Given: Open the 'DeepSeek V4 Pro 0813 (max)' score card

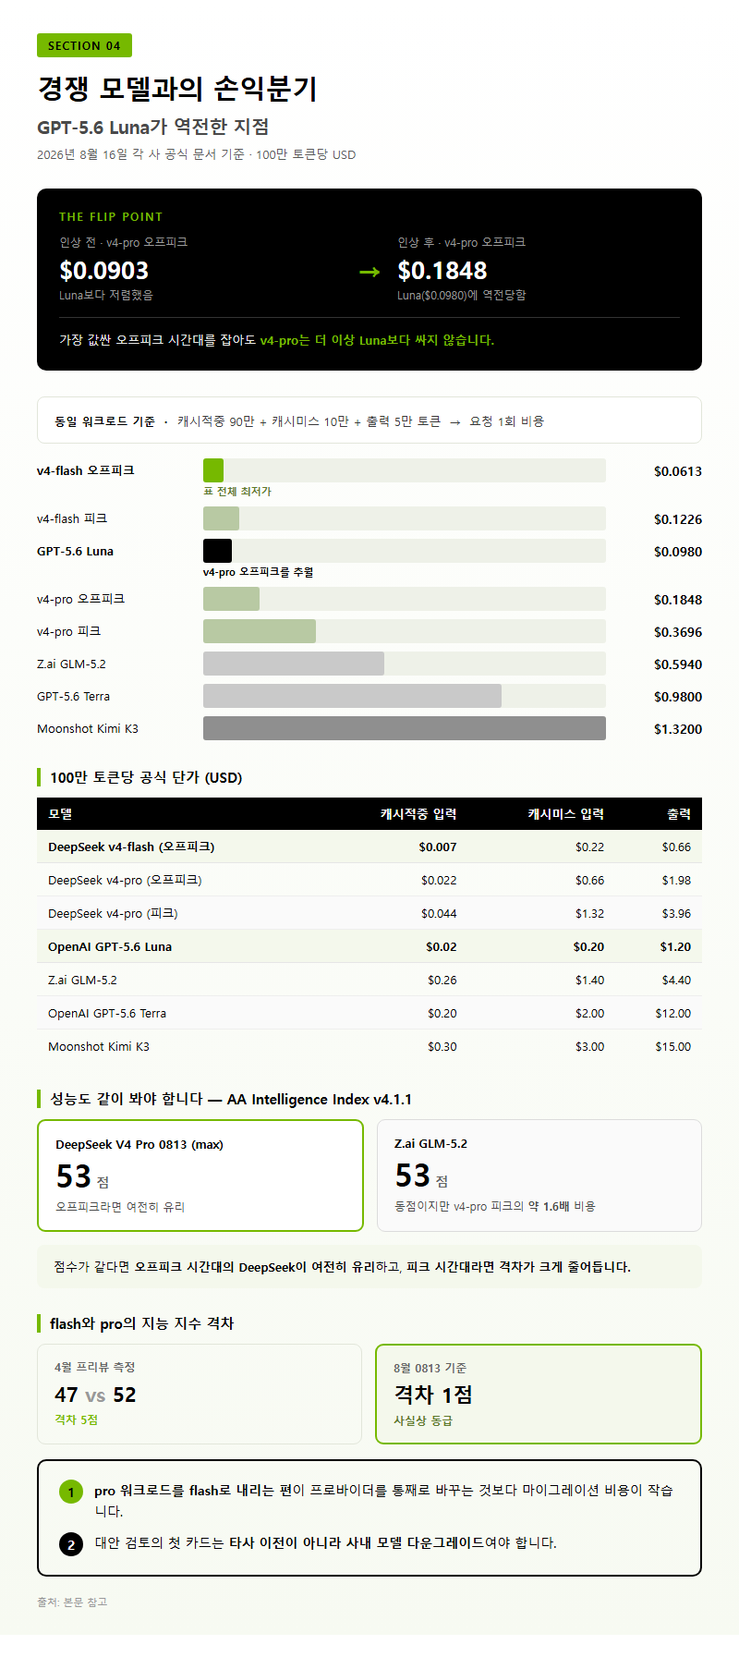Looking at the screenshot, I should pyautogui.click(x=200, y=1176).
